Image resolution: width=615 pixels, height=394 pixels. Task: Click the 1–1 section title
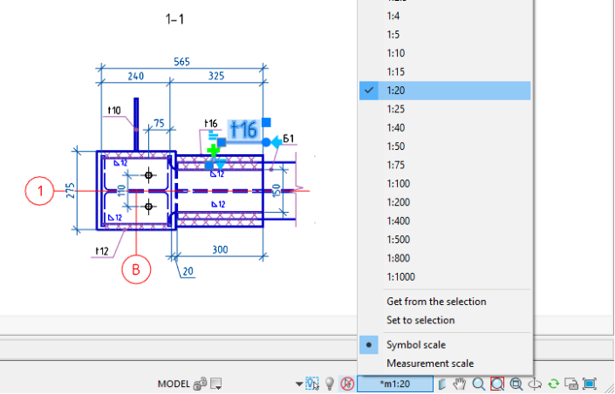click(x=174, y=19)
